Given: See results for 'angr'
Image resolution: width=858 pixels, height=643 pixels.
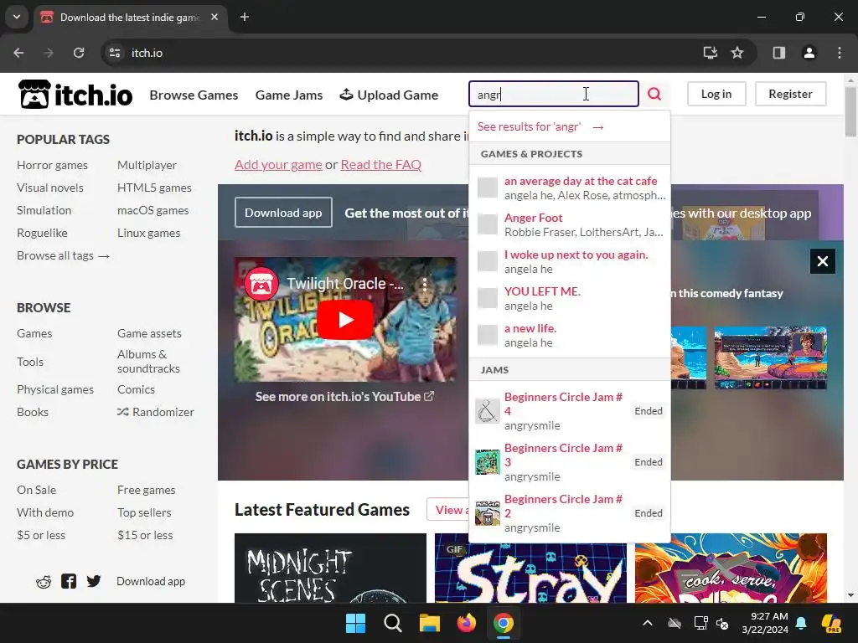Looking at the screenshot, I should tap(570, 127).
